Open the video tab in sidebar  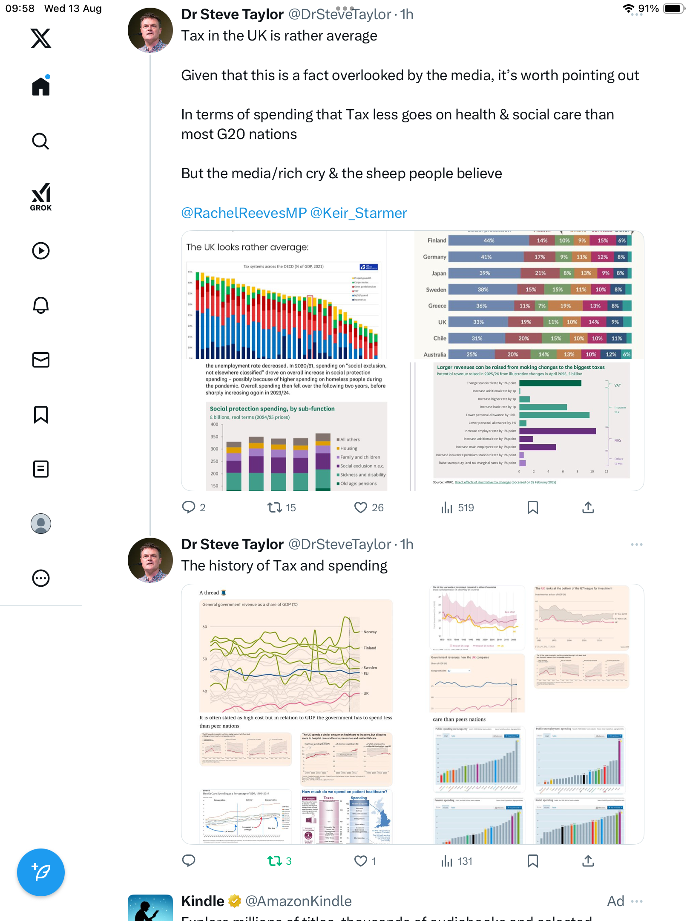[41, 251]
